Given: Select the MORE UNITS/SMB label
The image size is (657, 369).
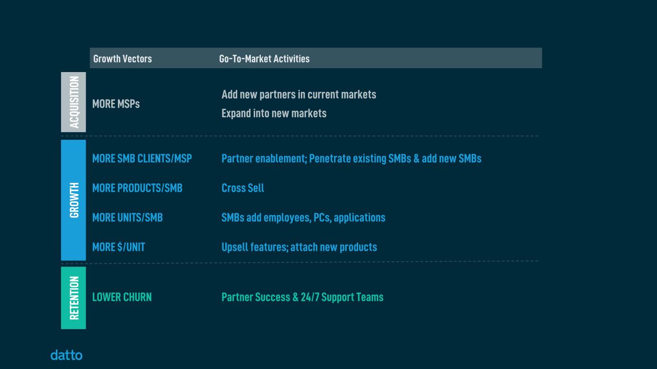Looking at the screenshot, I should (128, 218).
